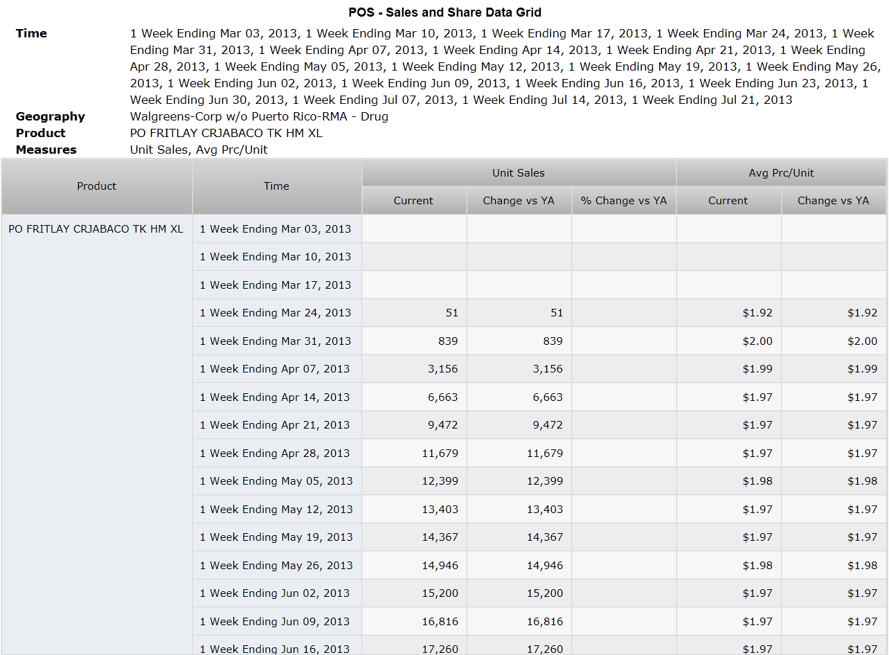Click unit sales Change vs YA 839 cell
This screenshot has width=889, height=655.
pyautogui.click(x=519, y=341)
